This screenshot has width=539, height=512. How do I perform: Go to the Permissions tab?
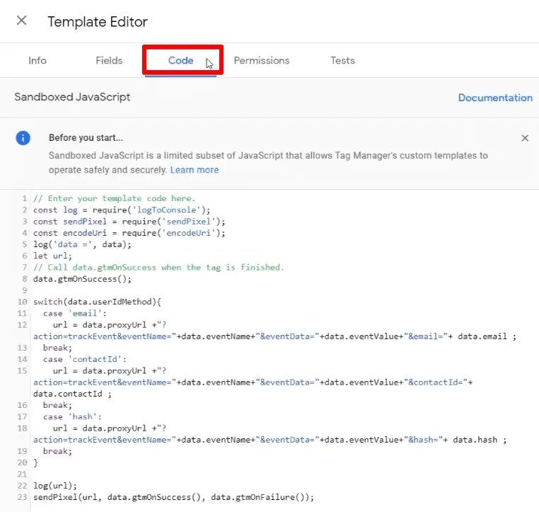click(262, 61)
